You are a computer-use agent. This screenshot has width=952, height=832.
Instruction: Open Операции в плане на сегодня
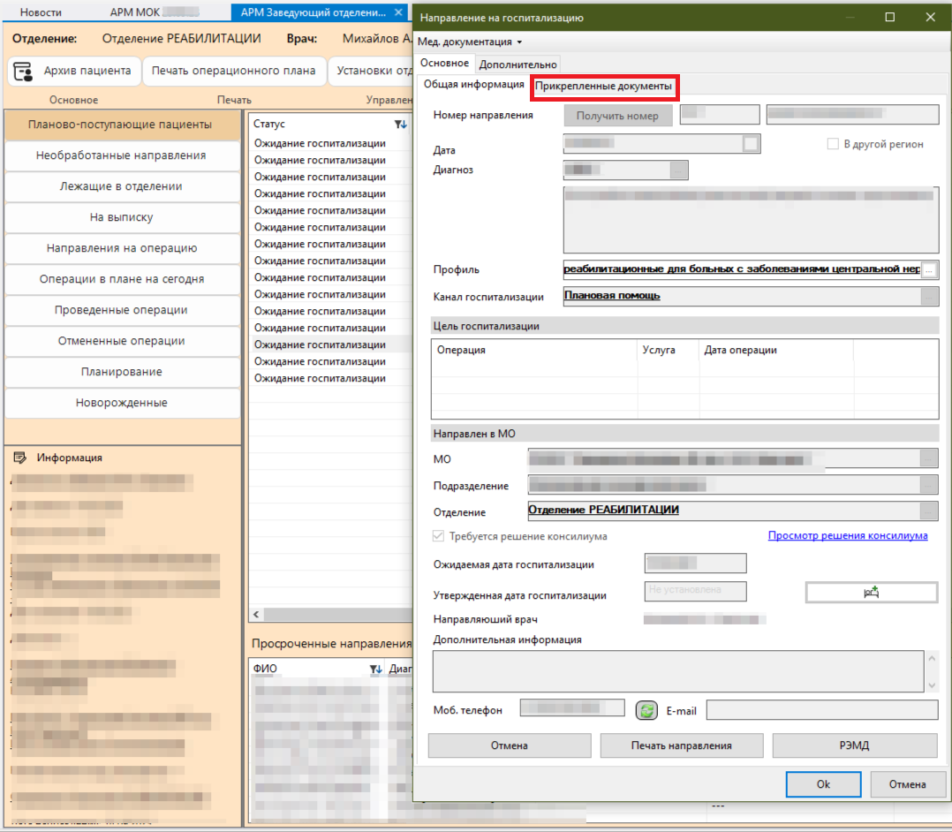coord(122,279)
